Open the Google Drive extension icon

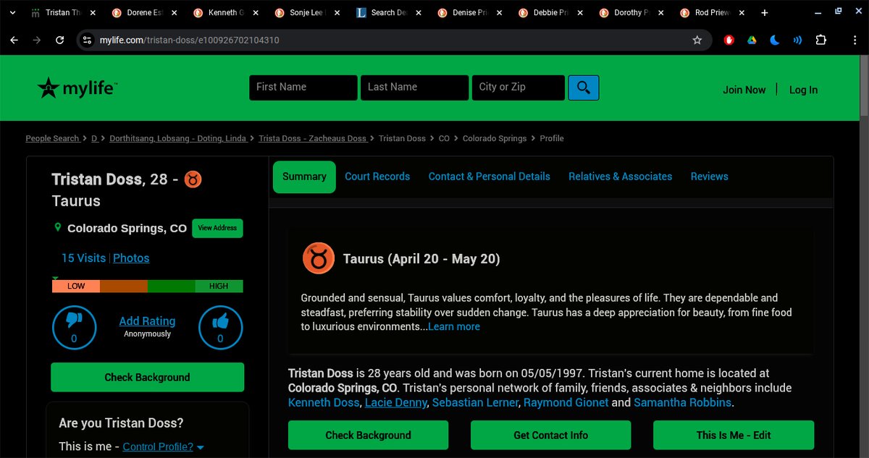752,41
